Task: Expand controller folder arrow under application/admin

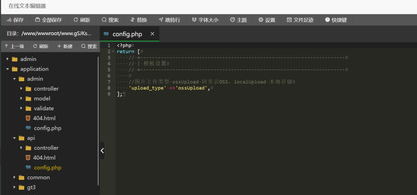Action: [x=21, y=89]
